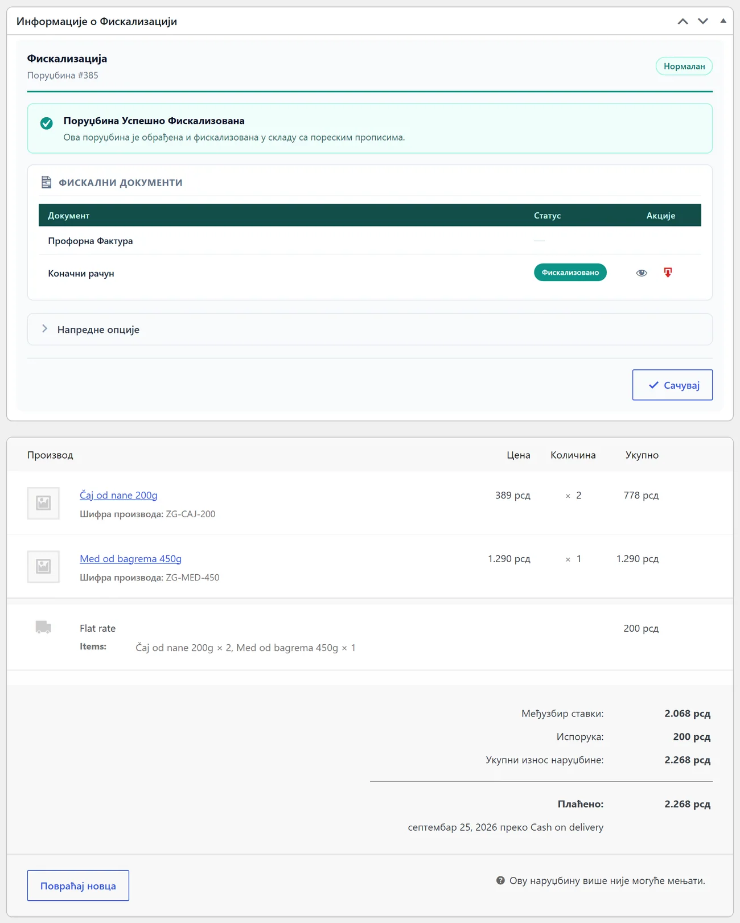The width and height of the screenshot is (740, 923).
Task: Select the Коначни рачун row label
Action: point(81,273)
